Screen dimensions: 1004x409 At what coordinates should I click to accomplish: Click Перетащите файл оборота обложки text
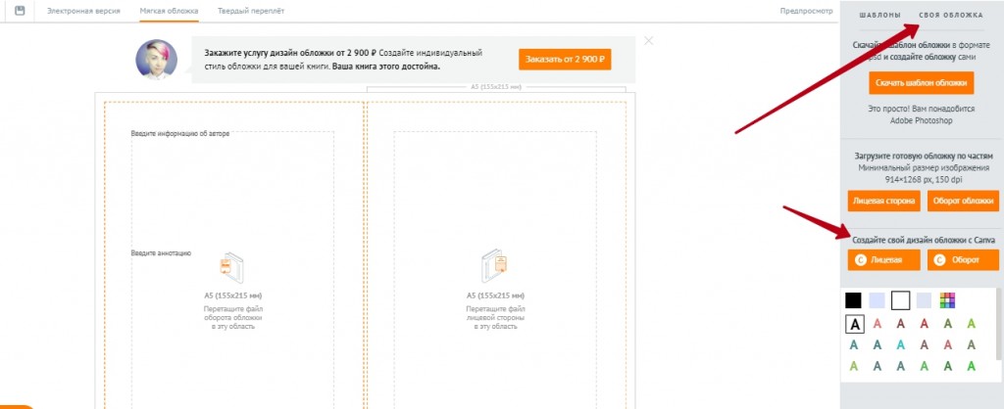click(x=232, y=317)
